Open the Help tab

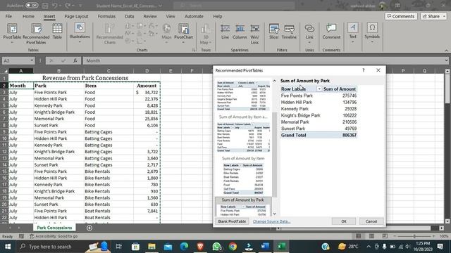pyautogui.click(x=218, y=16)
